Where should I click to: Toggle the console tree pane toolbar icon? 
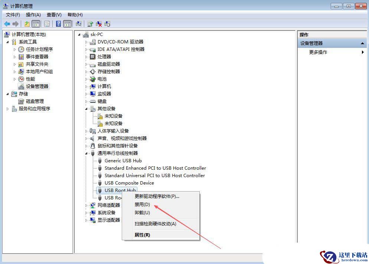[x=36, y=24]
